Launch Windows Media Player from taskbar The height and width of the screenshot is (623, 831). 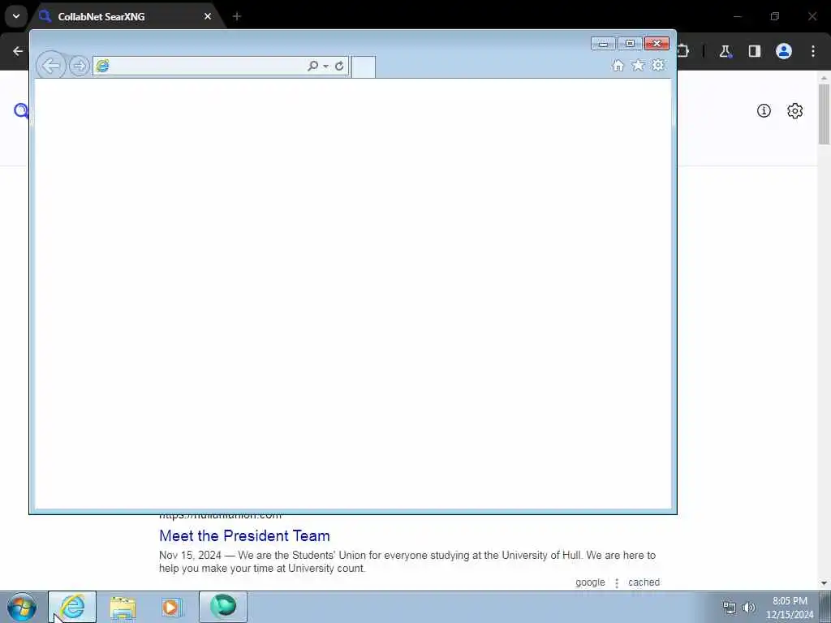pos(172,607)
